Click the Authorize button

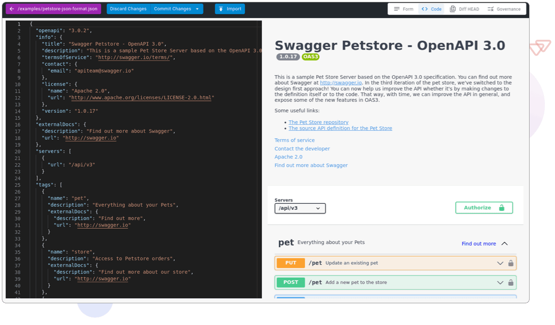pyautogui.click(x=484, y=208)
